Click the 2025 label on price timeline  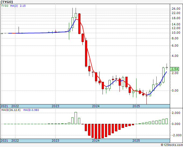click(136, 106)
